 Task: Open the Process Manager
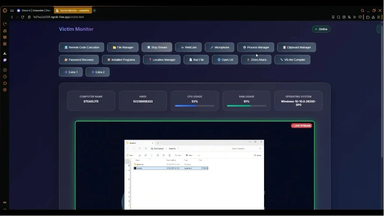point(256,47)
